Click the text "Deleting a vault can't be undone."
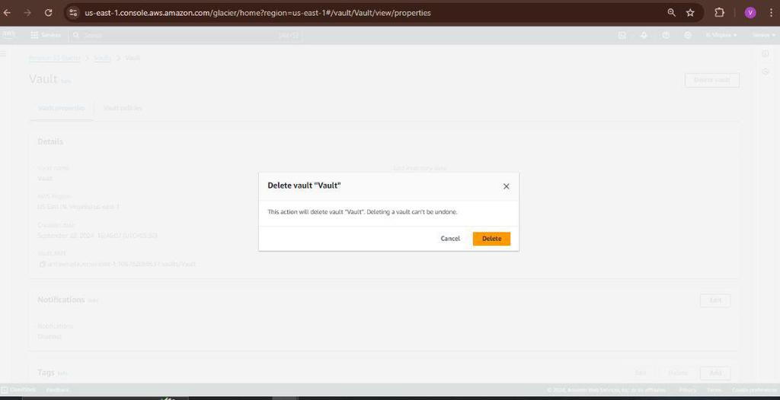 tap(411, 212)
